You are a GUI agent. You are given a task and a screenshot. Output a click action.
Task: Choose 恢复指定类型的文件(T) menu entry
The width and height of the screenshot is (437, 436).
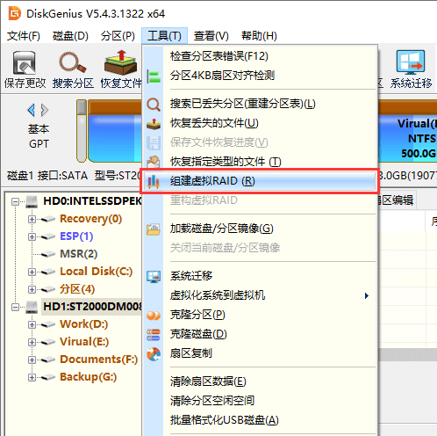(x=259, y=162)
